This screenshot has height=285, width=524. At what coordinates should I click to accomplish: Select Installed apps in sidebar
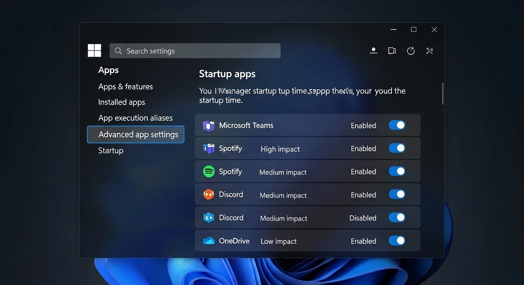[x=122, y=102]
